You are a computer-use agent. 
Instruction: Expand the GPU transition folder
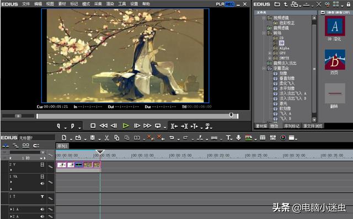click(x=270, y=53)
